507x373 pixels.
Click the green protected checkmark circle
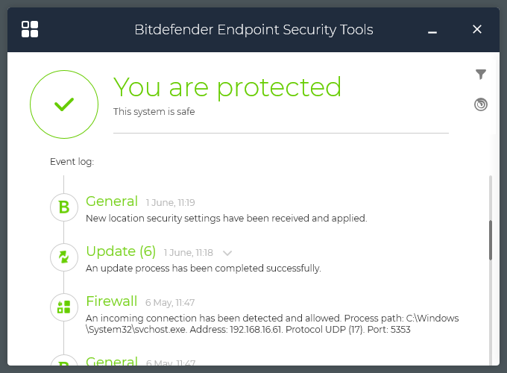(64, 105)
